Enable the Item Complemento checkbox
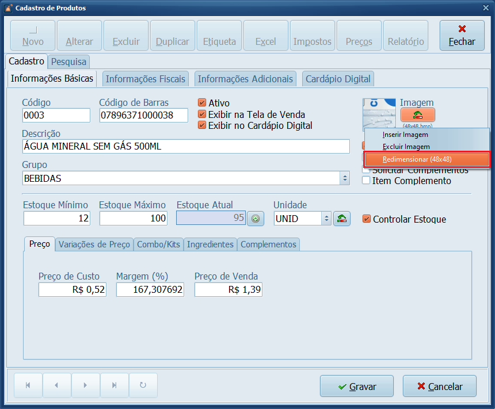 click(366, 181)
